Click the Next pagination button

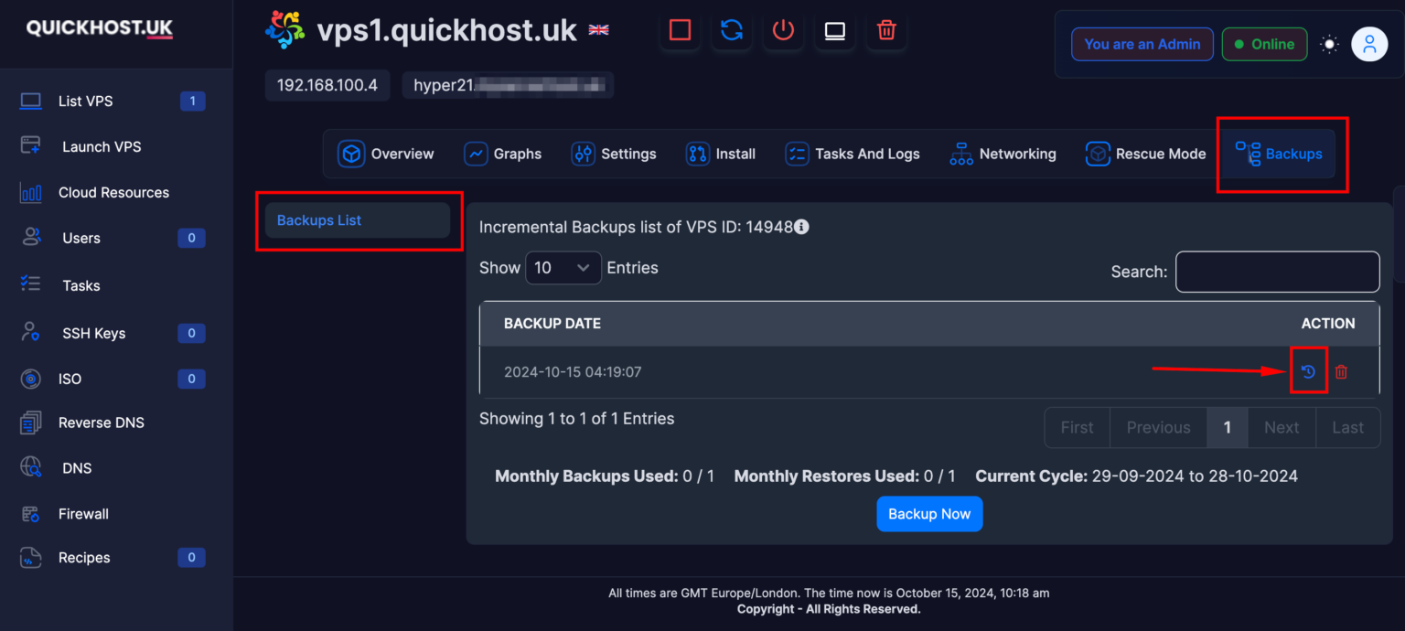pyautogui.click(x=1282, y=427)
